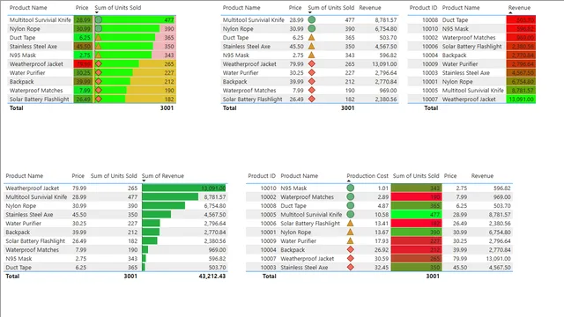564x317 pixels.
Task: Click the red diamond next to 190 in top-middle table
Action: [312, 90]
